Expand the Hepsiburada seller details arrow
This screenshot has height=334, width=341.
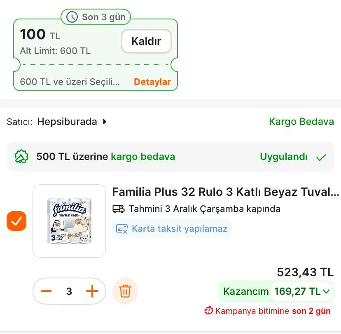(x=104, y=122)
